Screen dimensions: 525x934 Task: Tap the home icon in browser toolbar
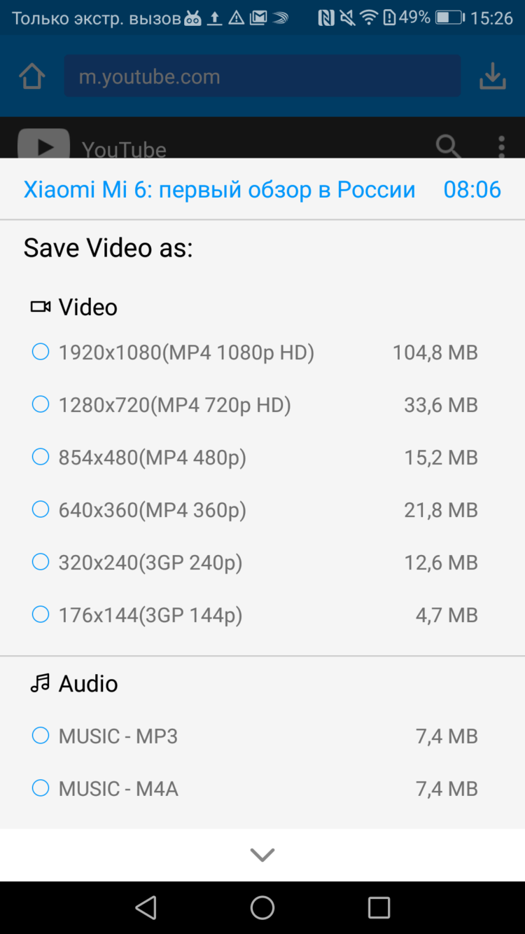coord(32,76)
